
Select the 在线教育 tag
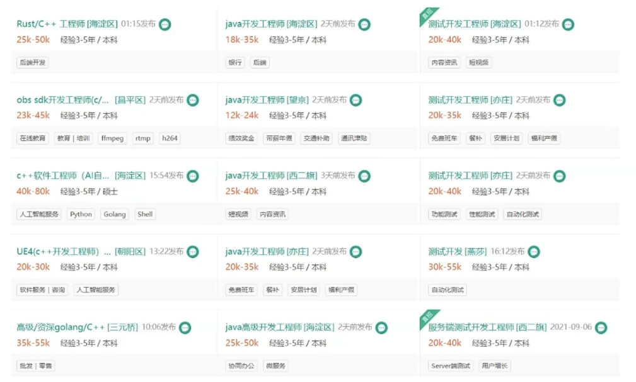point(33,138)
